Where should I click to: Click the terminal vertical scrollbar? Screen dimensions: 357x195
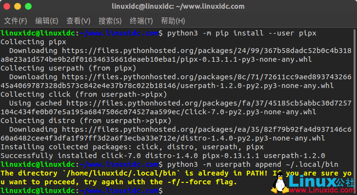click(x=355, y=111)
